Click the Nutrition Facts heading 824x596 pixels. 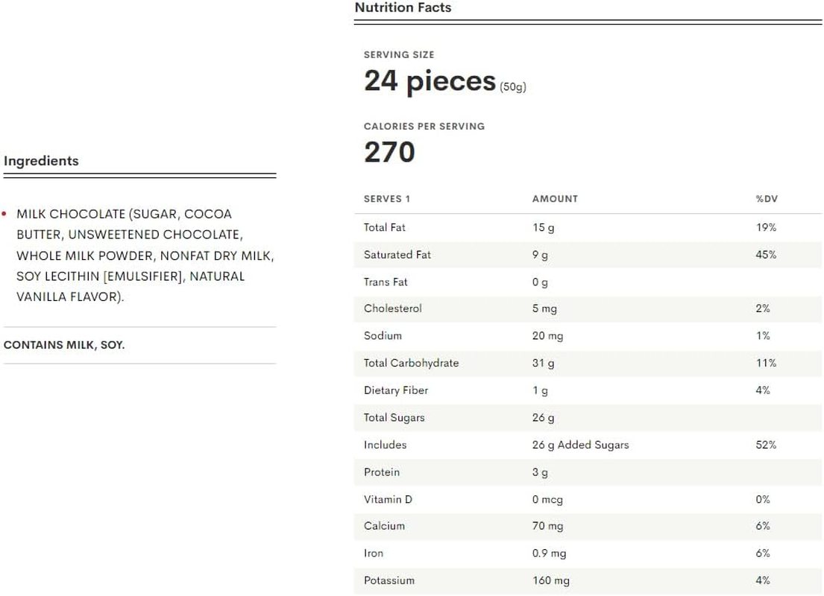click(x=403, y=8)
